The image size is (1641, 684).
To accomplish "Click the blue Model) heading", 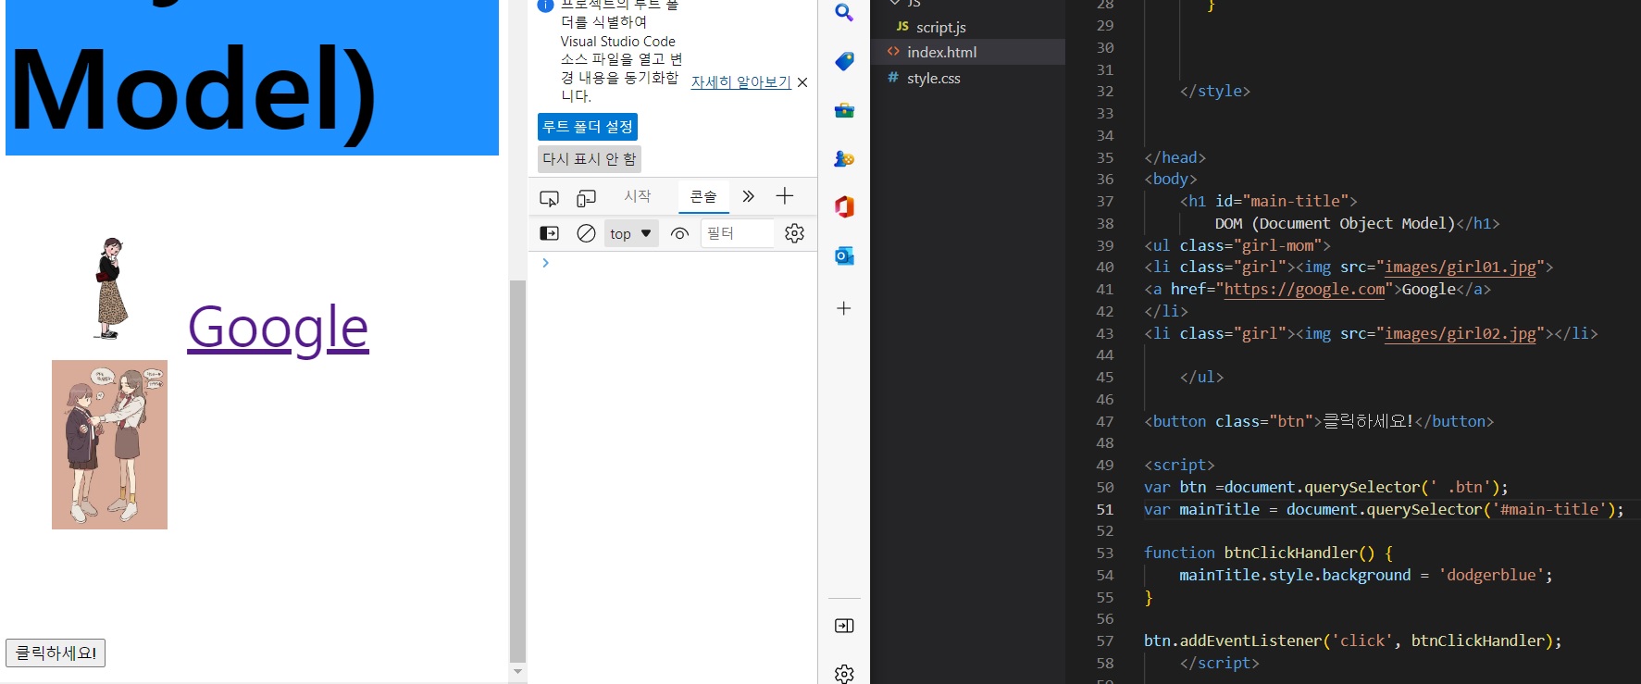I will (252, 78).
